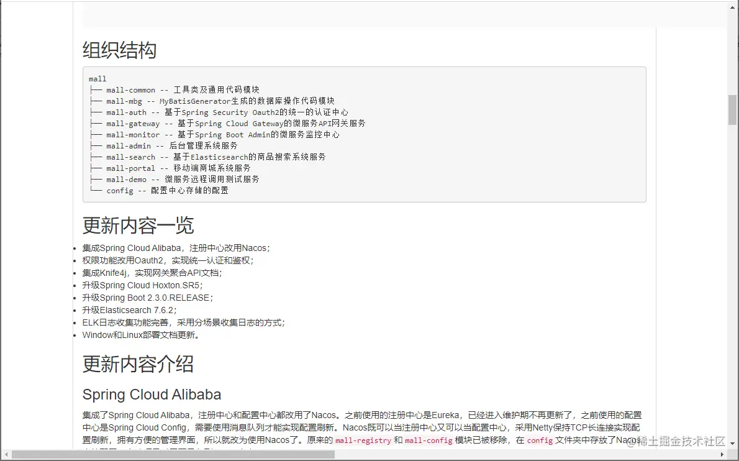This screenshot has height=461, width=739.
Task: Click the vertical scrollbar thumb
Action: click(x=732, y=110)
